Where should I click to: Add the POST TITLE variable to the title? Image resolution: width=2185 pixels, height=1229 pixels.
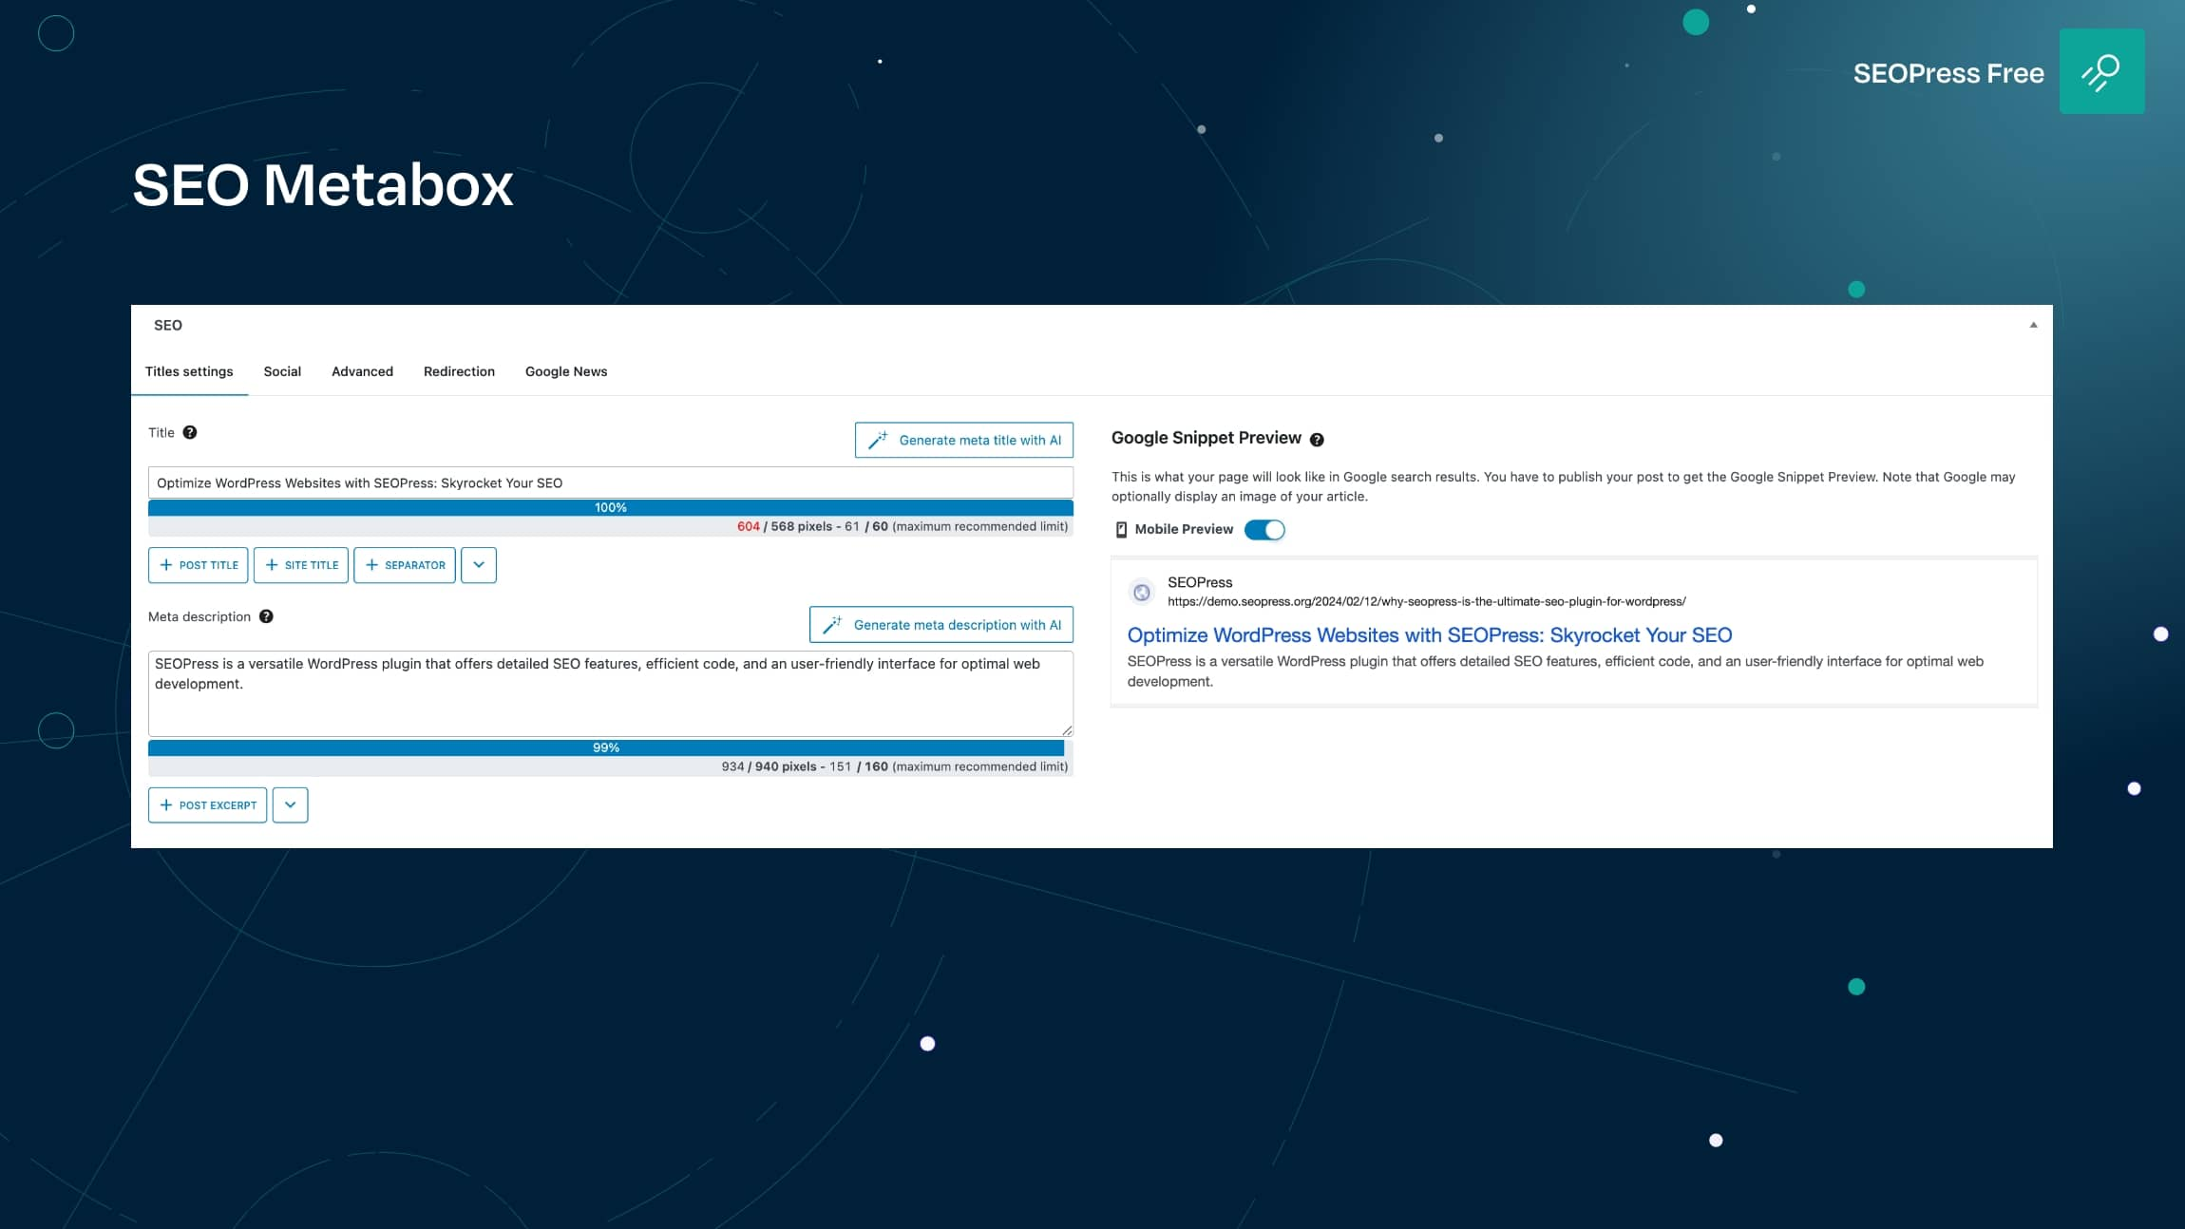(199, 564)
